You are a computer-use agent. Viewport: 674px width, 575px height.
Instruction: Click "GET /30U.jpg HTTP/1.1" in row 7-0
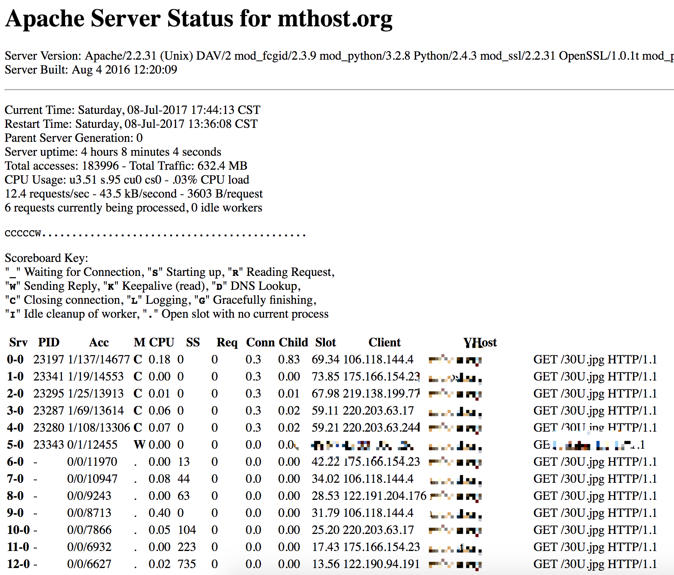point(595,479)
